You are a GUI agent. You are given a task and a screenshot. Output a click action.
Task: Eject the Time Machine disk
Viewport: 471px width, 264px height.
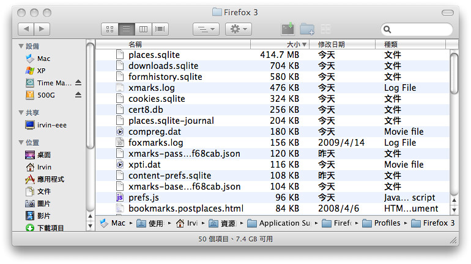coord(78,82)
